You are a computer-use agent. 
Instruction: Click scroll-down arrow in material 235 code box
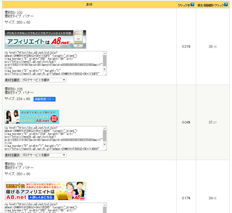[x=105, y=144]
